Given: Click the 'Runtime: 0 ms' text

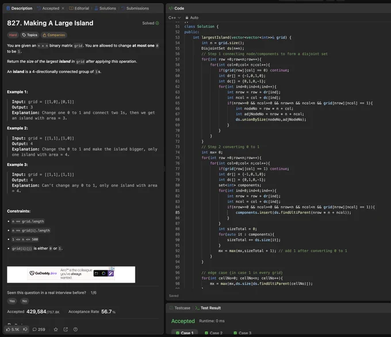Looking at the screenshot, I should tap(212, 321).
